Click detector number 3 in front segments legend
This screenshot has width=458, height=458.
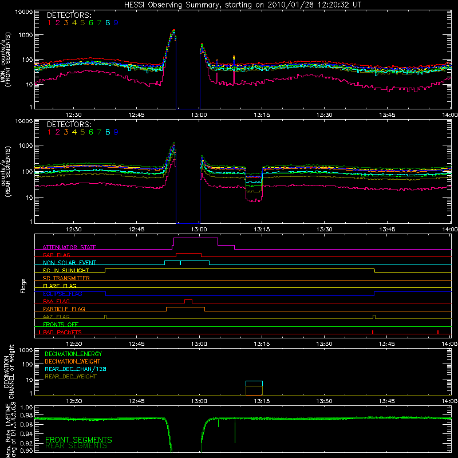click(66, 23)
